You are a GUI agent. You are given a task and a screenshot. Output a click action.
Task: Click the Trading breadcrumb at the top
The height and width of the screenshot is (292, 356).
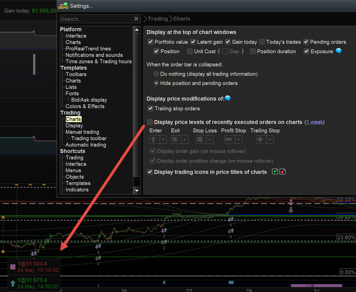tap(158, 19)
